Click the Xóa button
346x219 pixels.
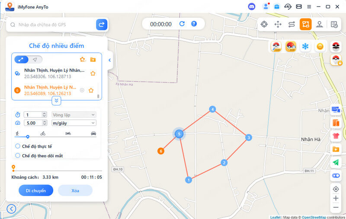coord(75,190)
